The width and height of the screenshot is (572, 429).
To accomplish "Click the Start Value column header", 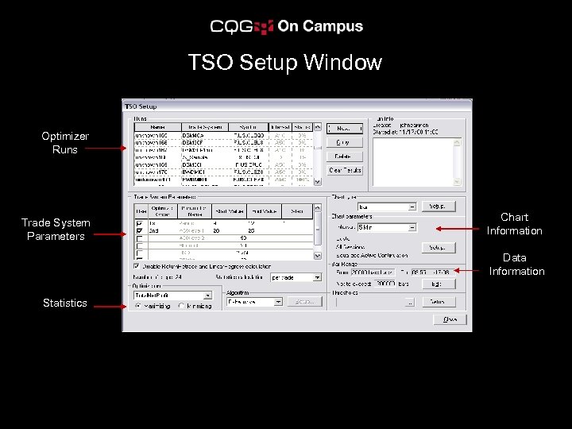I will (x=229, y=211).
